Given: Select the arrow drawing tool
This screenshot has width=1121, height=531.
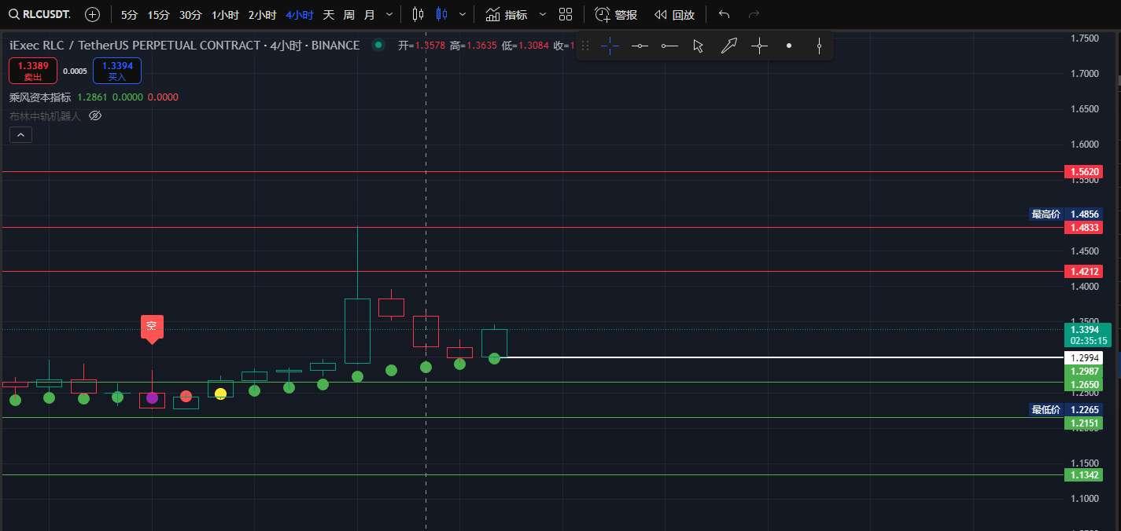Looking at the screenshot, I should pos(729,46).
